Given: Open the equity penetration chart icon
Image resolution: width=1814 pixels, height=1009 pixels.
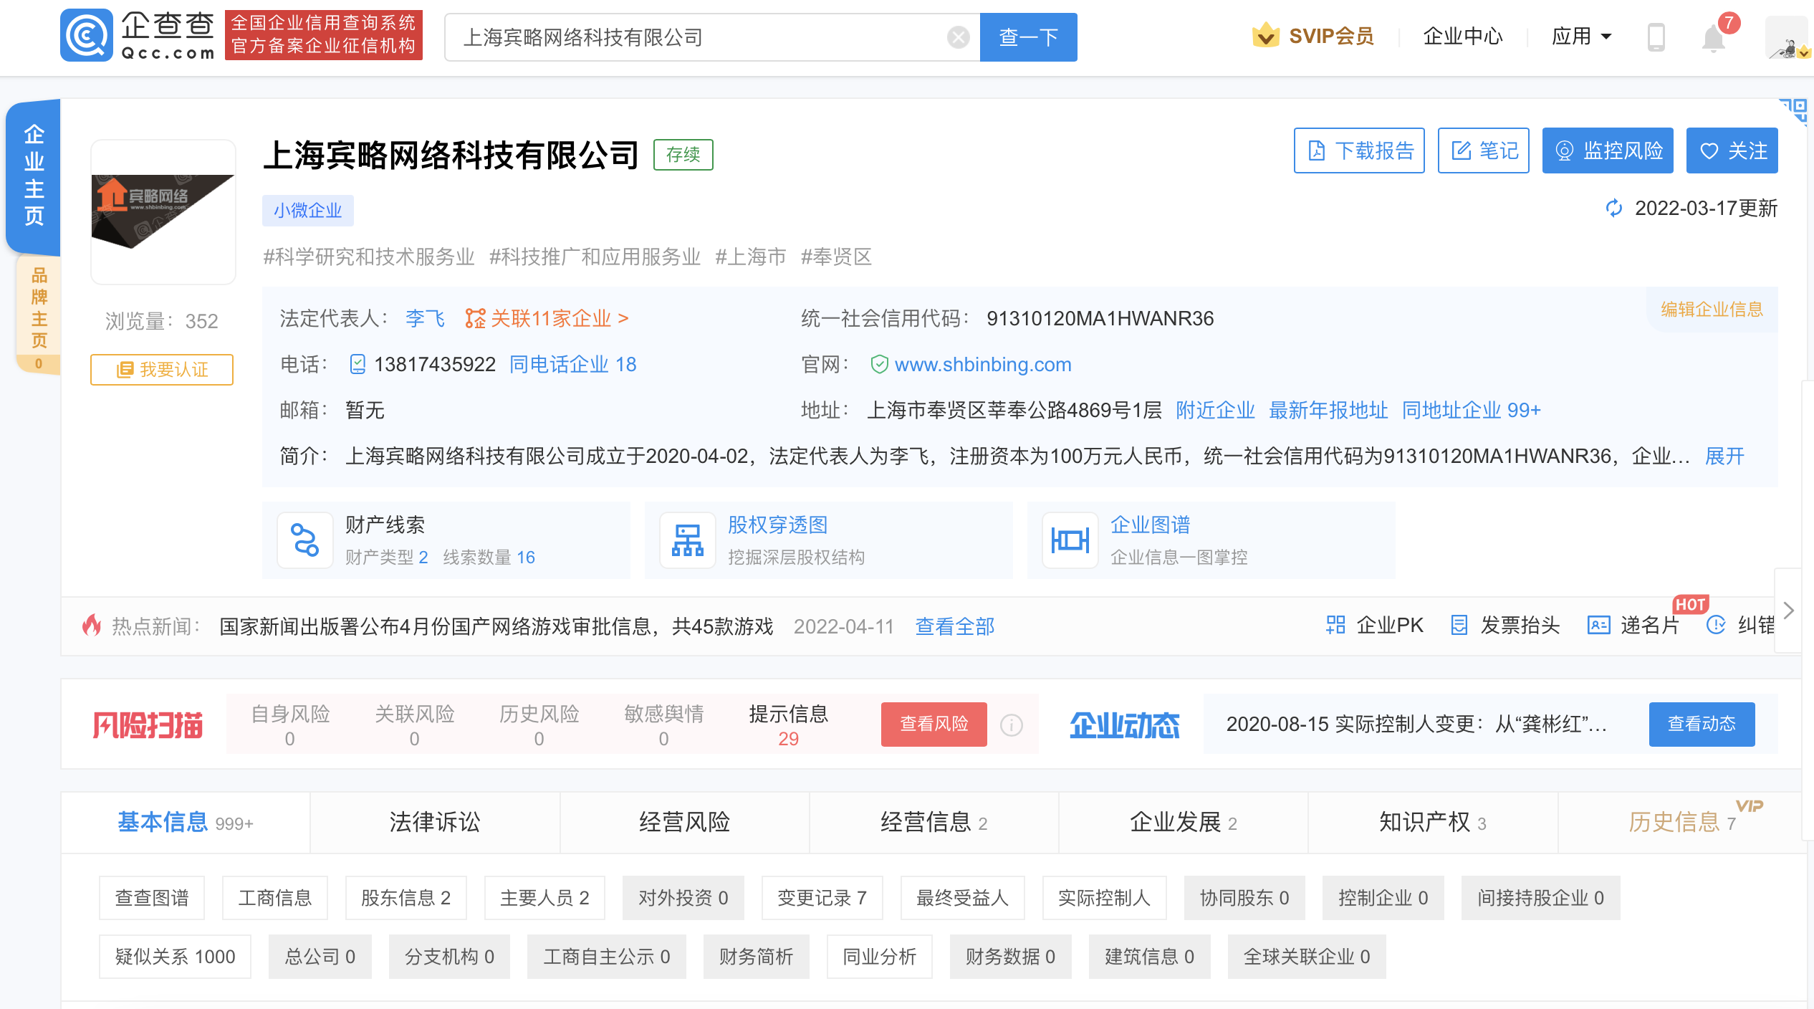Looking at the screenshot, I should coord(688,540).
